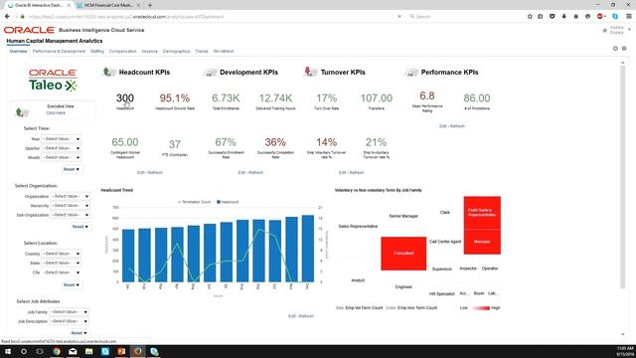
Task: Switch to the Demographics tab
Action: 177,52
